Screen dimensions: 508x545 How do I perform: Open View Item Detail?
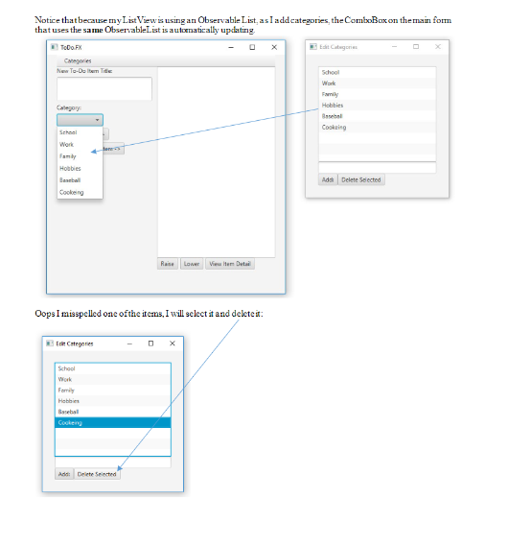[230, 264]
